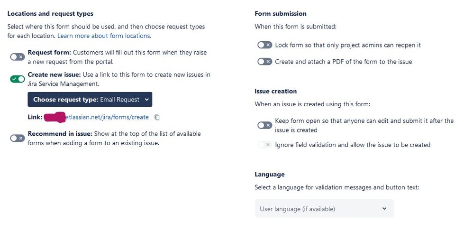Click the Create and attach a PDF label text
This screenshot has height=250, width=473.
click(x=344, y=62)
